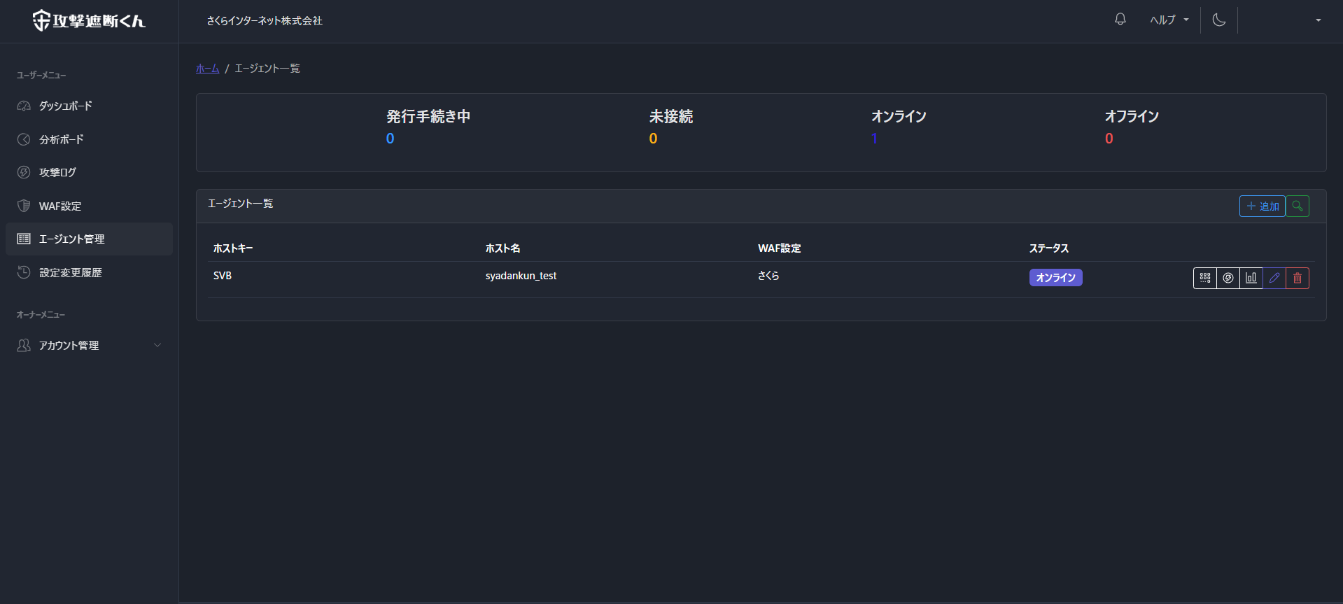Open notifications bell icon

(1120, 20)
